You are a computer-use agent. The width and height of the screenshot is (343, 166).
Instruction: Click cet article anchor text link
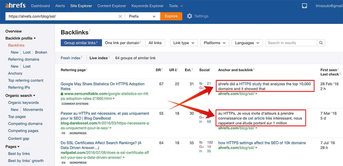click(256, 118)
